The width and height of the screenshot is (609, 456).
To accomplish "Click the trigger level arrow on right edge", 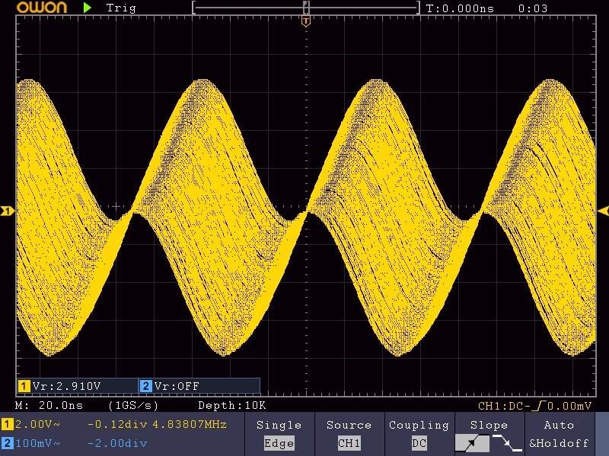I will coord(603,211).
